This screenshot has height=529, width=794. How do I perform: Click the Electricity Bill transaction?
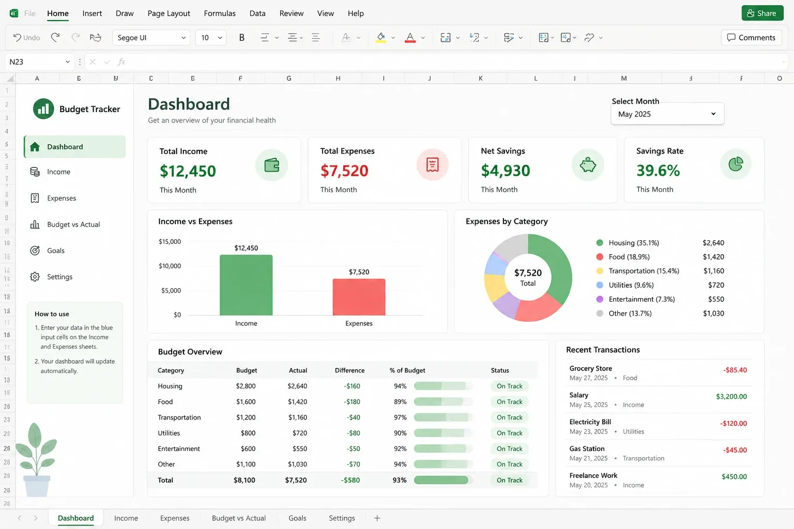point(658,426)
